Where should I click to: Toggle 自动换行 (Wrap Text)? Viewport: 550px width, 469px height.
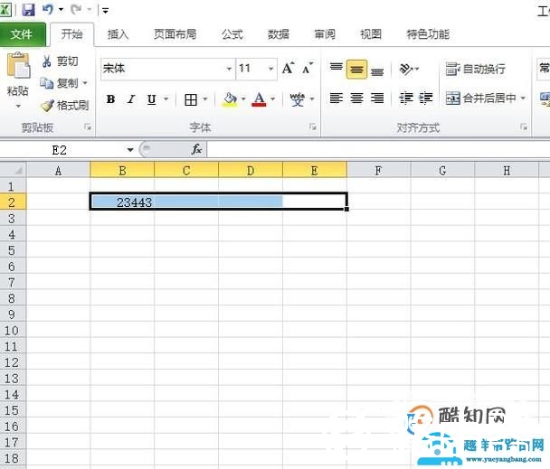point(476,69)
